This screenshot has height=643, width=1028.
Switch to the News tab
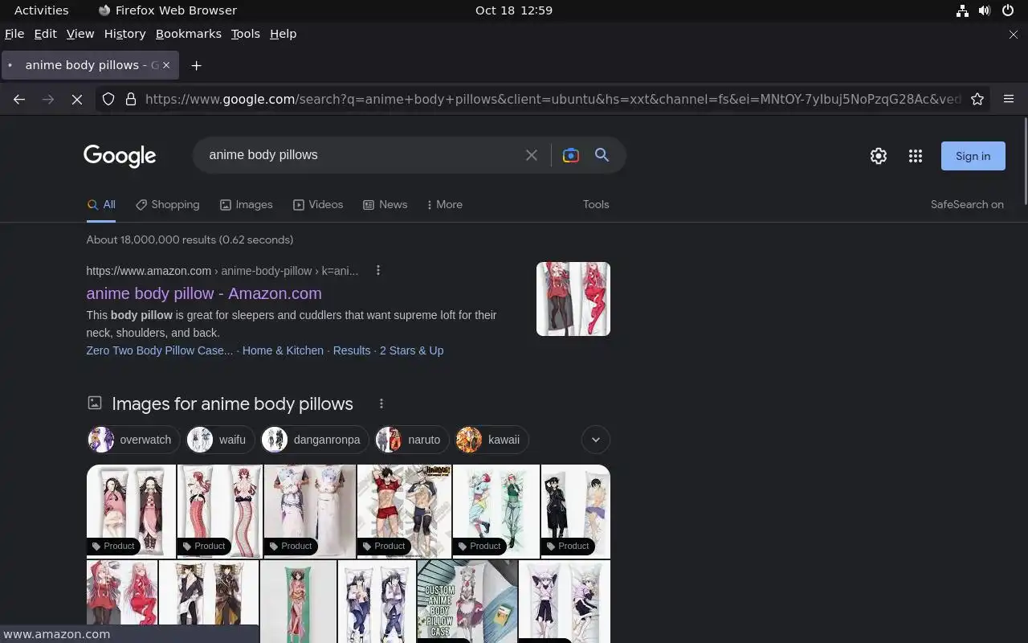(x=385, y=204)
